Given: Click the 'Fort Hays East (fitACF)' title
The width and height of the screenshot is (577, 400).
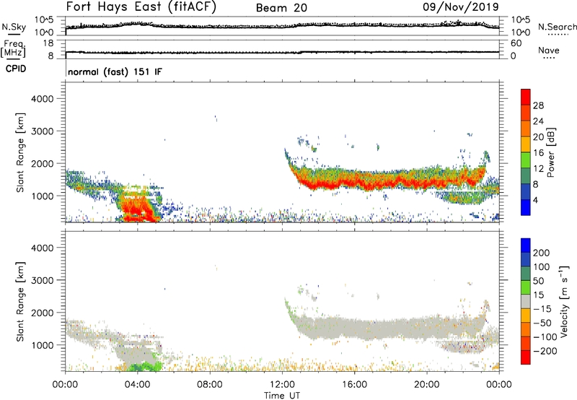Looking at the screenshot, I should pyautogui.click(x=141, y=7).
